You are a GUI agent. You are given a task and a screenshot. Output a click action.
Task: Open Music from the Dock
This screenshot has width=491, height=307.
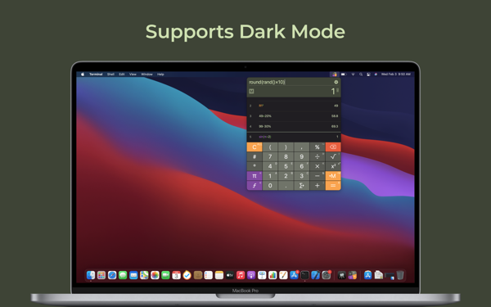point(241,275)
